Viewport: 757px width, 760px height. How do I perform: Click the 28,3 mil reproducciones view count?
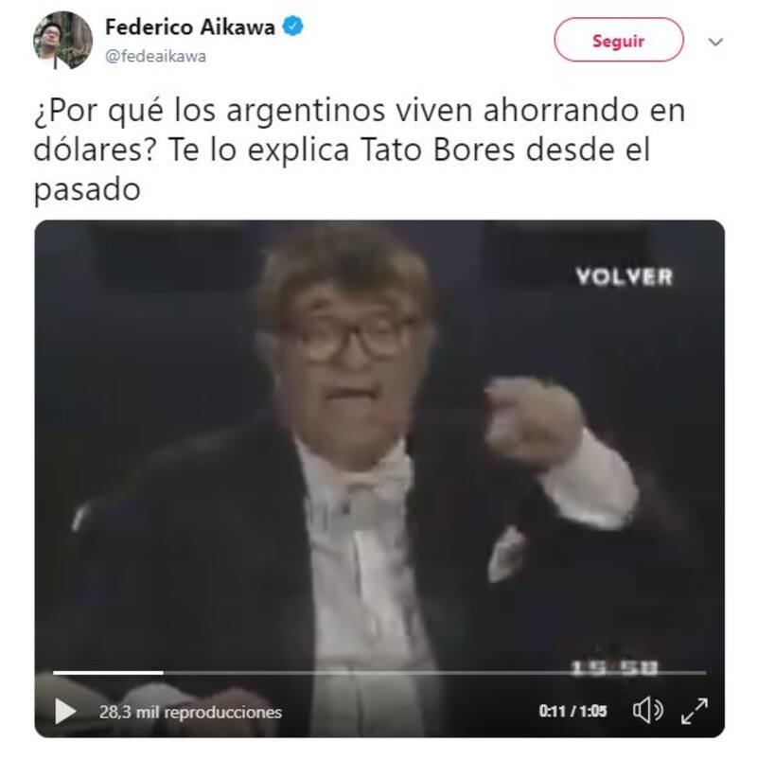pyautogui.click(x=190, y=712)
